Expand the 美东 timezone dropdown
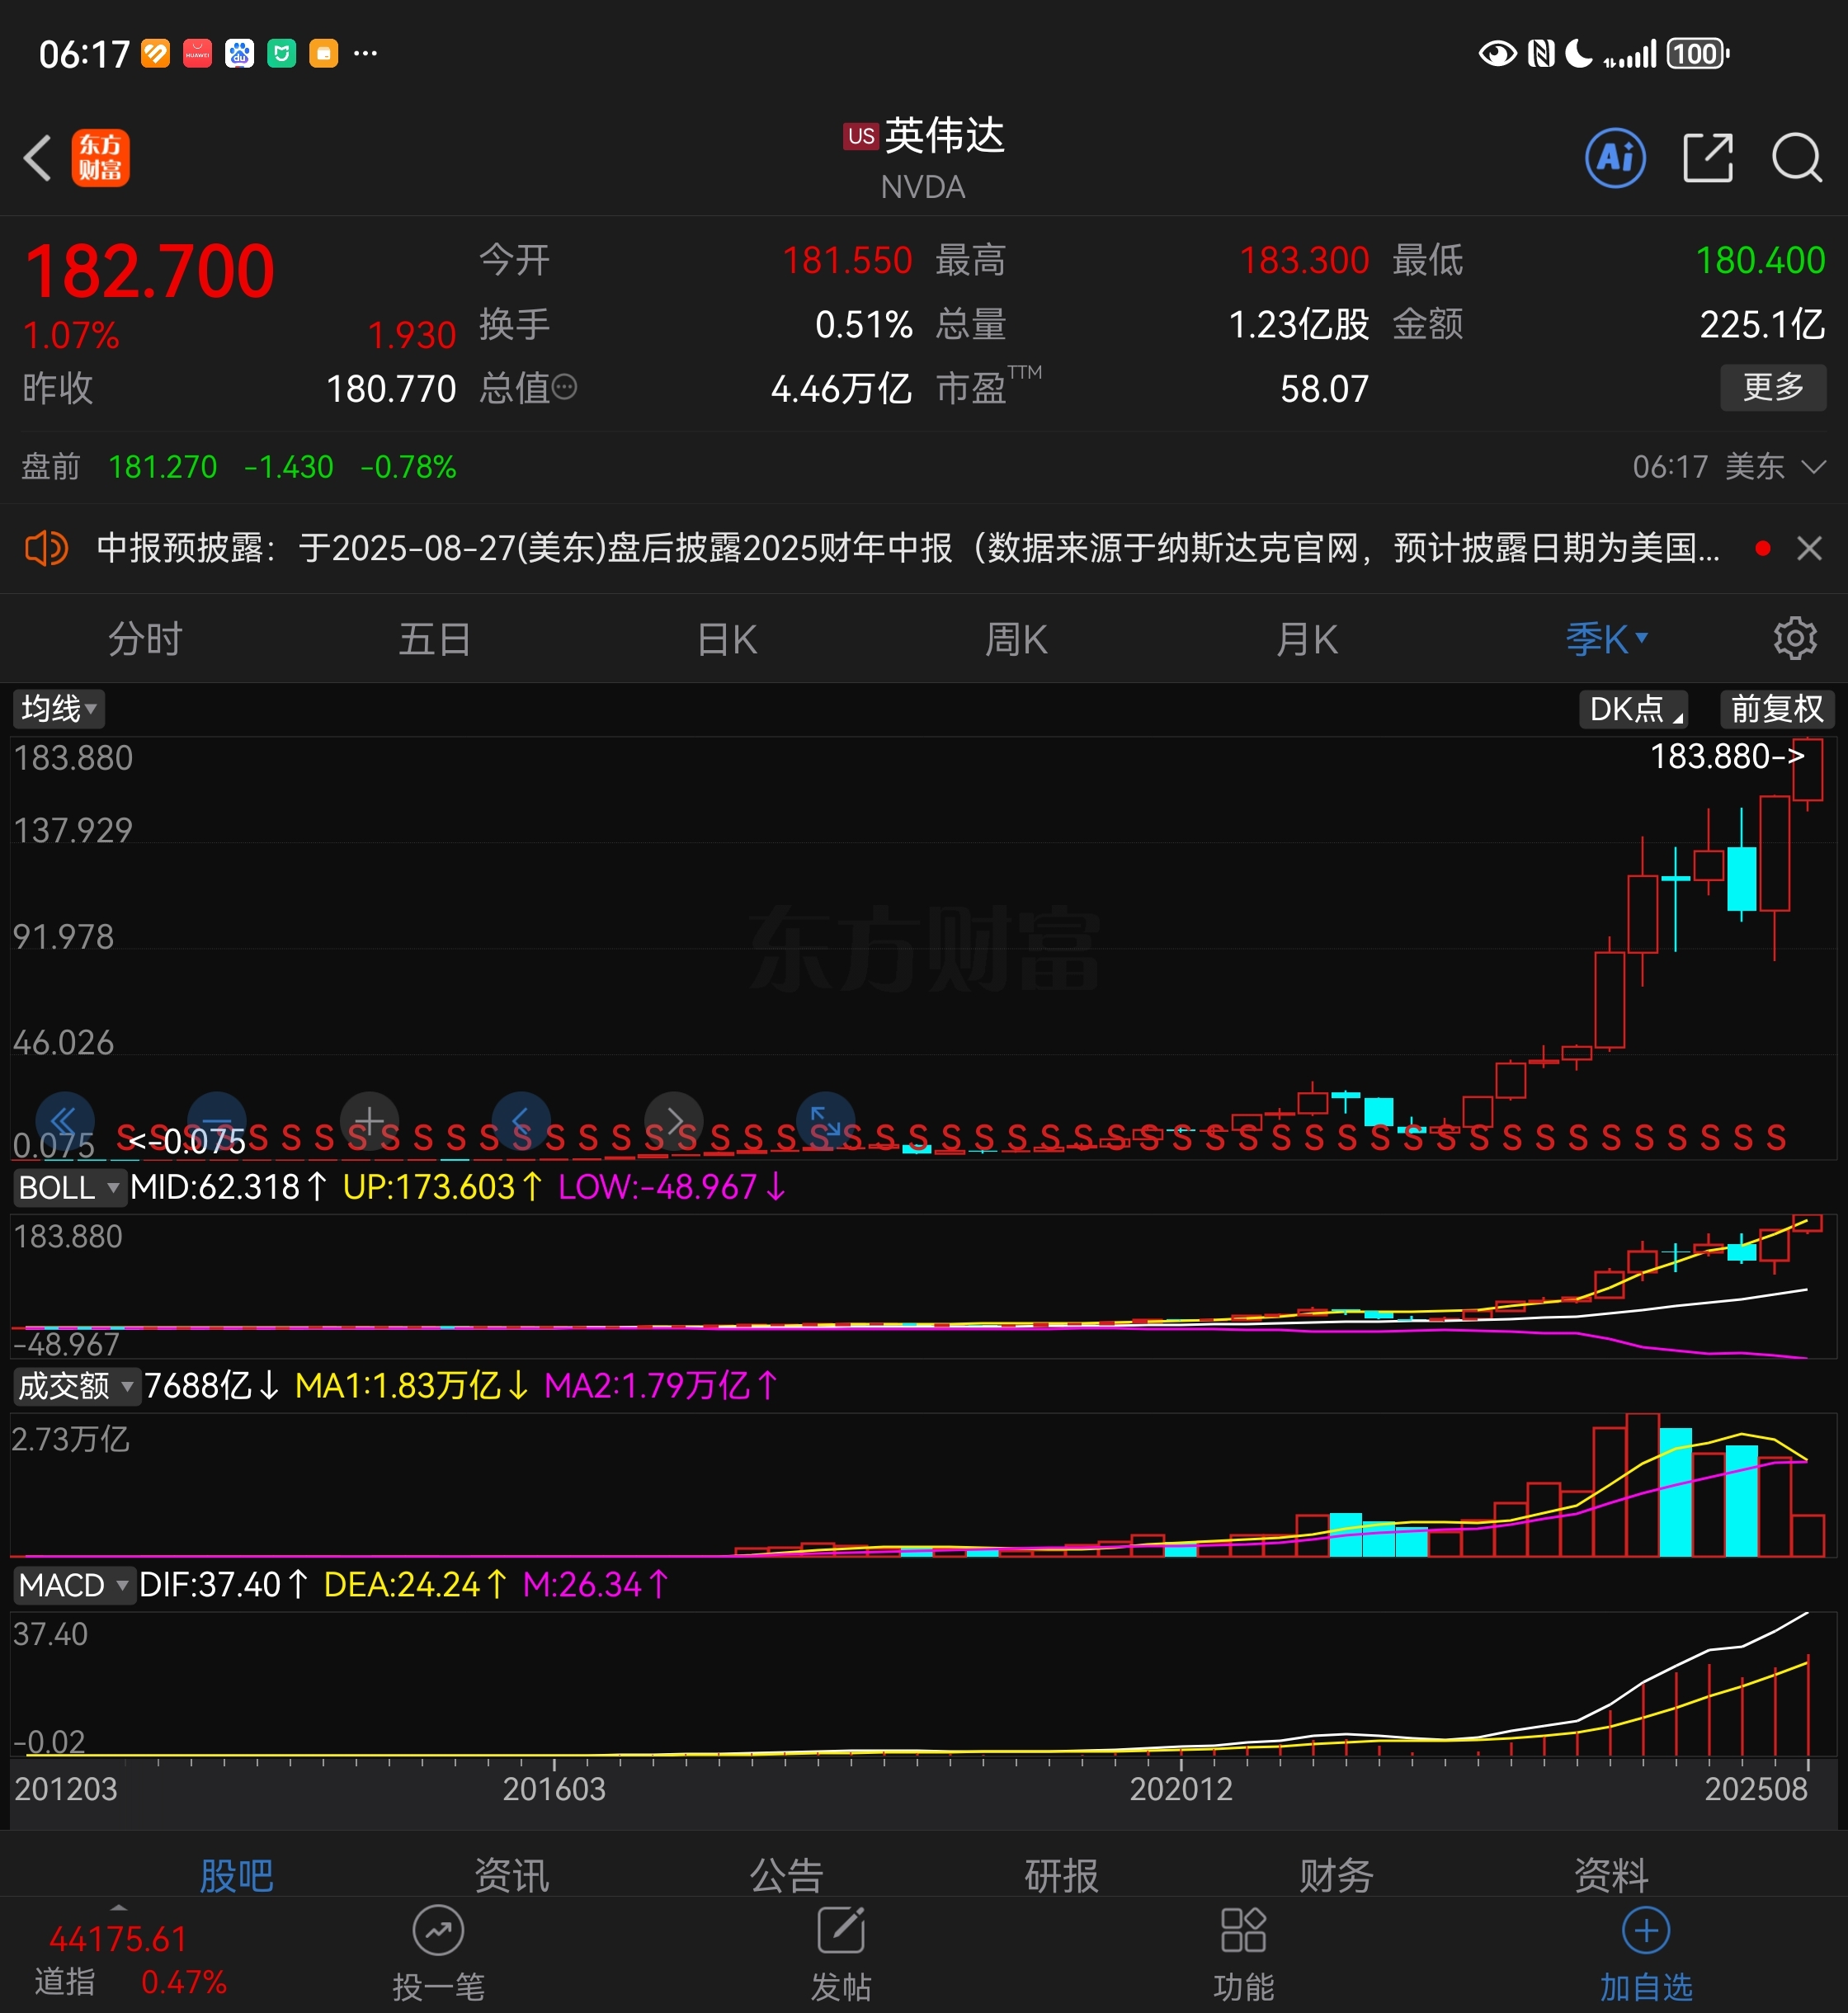Screen dimensions: 1848x2013 1776,467
